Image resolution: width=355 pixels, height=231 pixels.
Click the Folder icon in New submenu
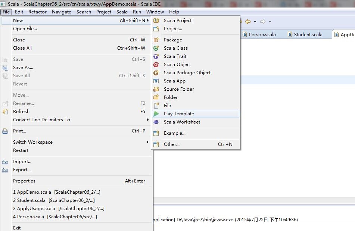(156, 97)
